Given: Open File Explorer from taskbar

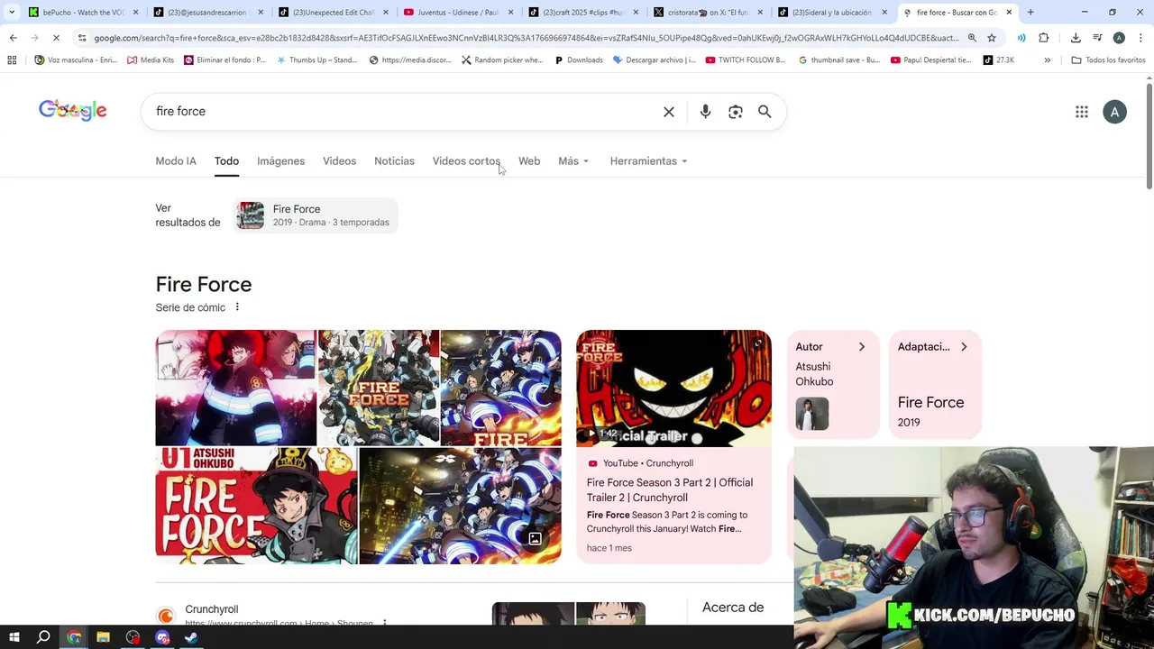Looking at the screenshot, I should pos(103,637).
